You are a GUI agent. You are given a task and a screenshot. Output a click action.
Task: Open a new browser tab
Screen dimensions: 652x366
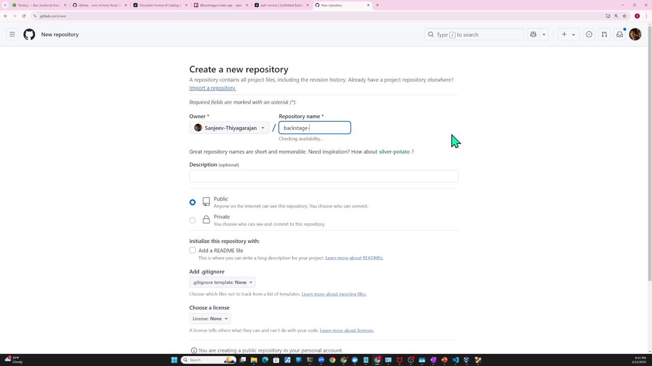coord(377,5)
